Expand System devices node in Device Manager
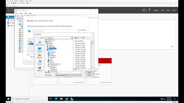The width and height of the screenshot is (184, 103). pyautogui.click(x=18, y=52)
